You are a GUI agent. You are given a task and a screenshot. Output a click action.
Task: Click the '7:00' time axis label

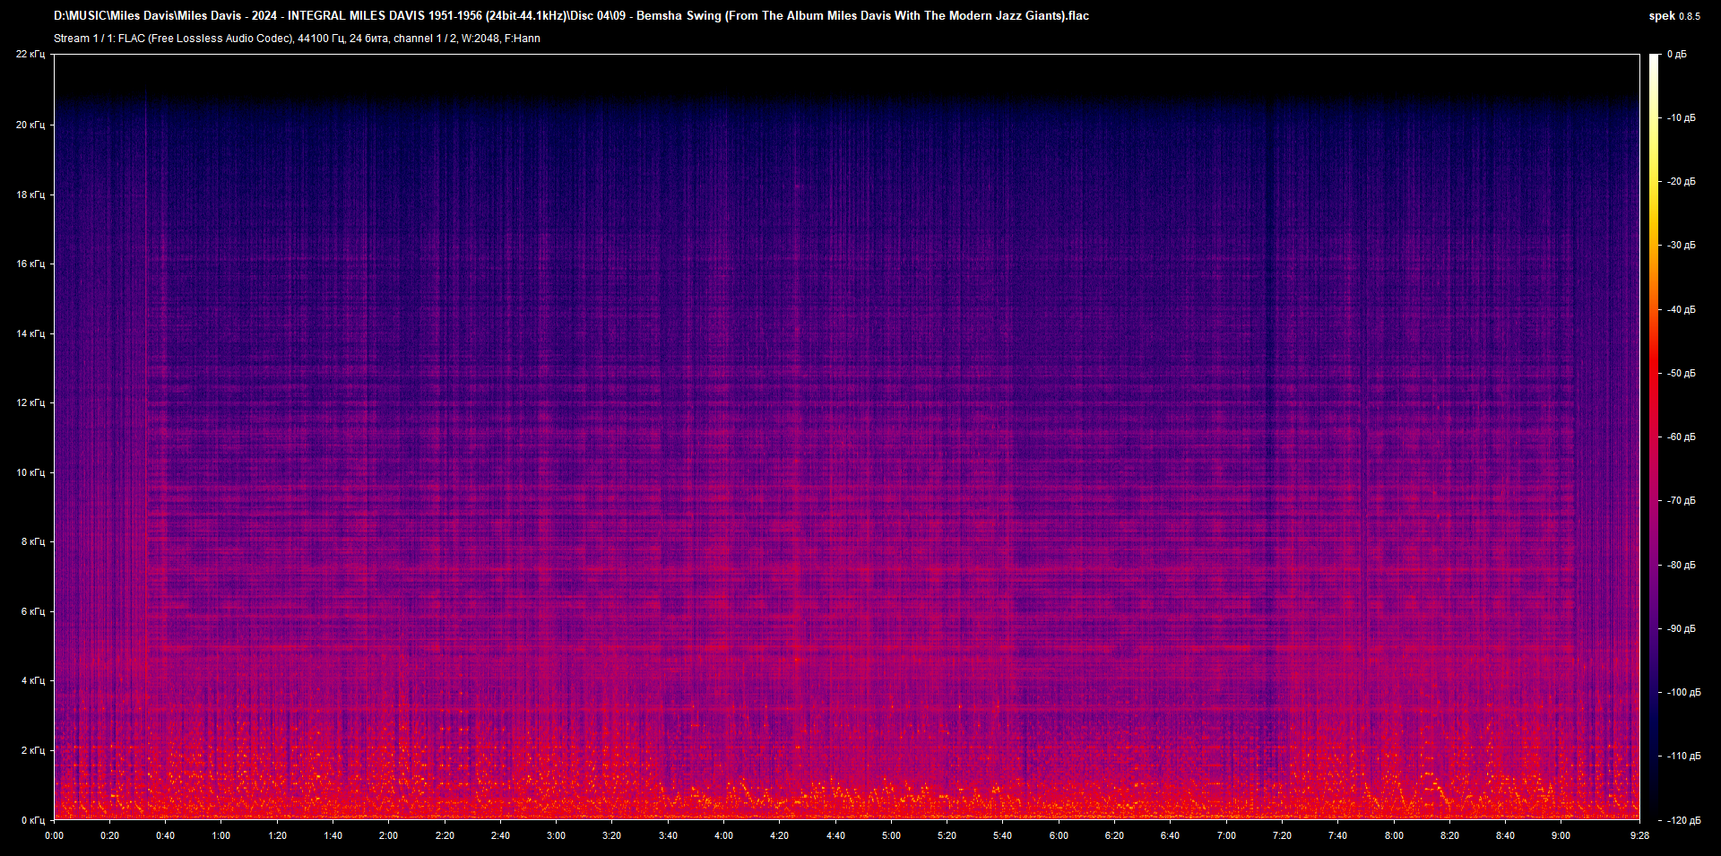pyautogui.click(x=1226, y=835)
